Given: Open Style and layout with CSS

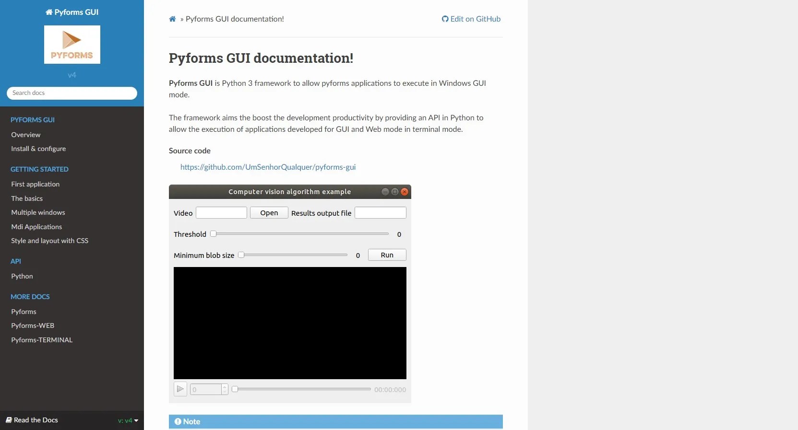Looking at the screenshot, I should pos(50,241).
